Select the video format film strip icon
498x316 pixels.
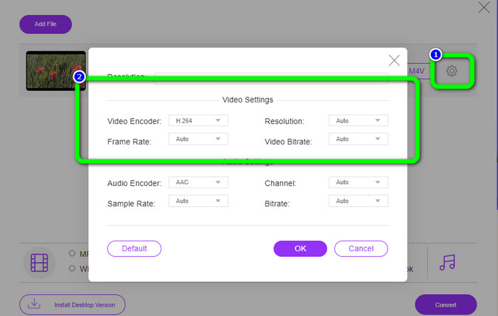tap(39, 263)
